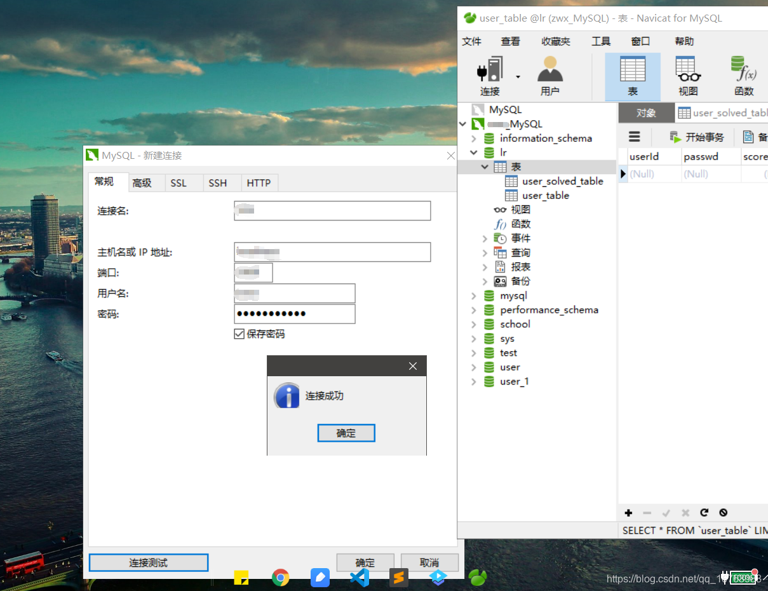
Task: Expand the 备份 backup node
Action: 485,282
